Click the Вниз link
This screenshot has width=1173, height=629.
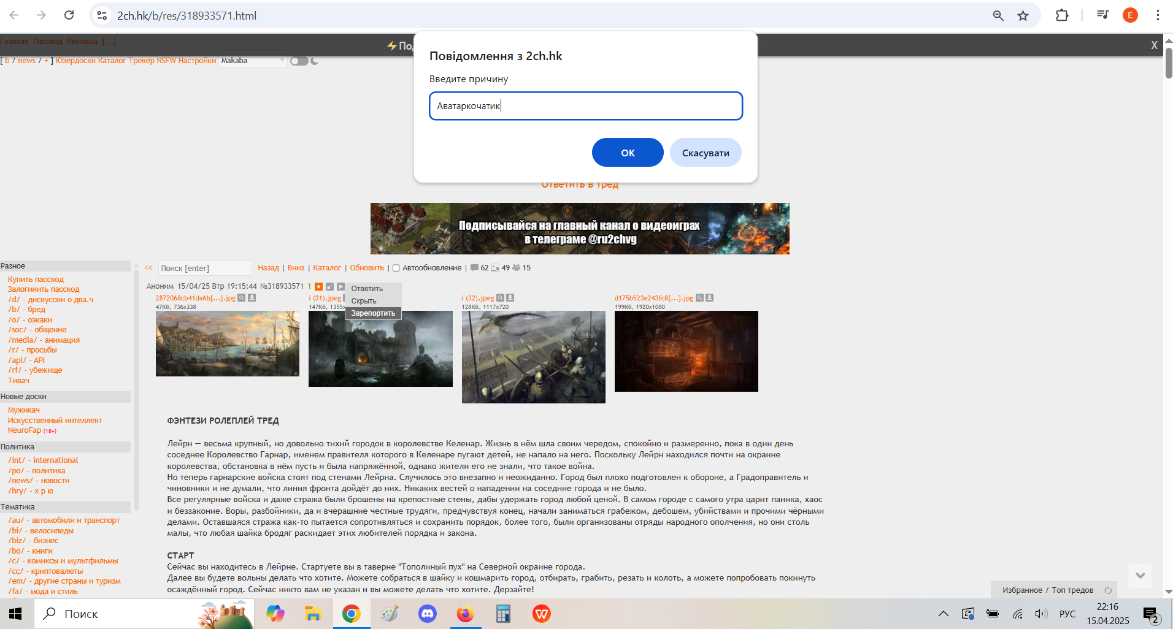tap(296, 268)
